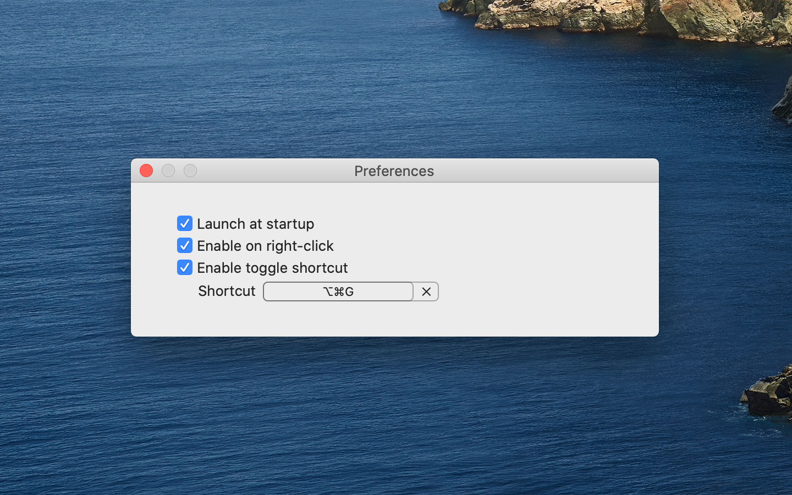Screen dimensions: 792x495
Task: Click the Preferences title text
Action: pyautogui.click(x=394, y=171)
